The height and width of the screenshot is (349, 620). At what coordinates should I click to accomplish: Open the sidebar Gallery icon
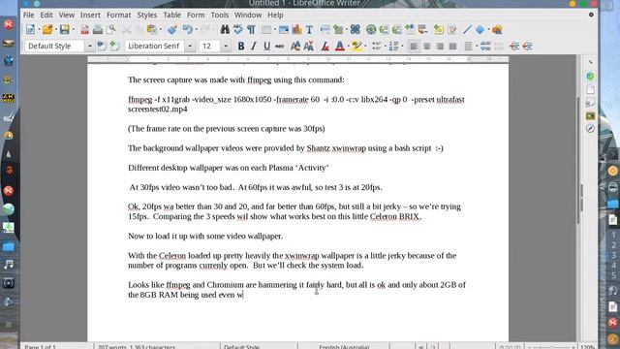click(x=590, y=115)
